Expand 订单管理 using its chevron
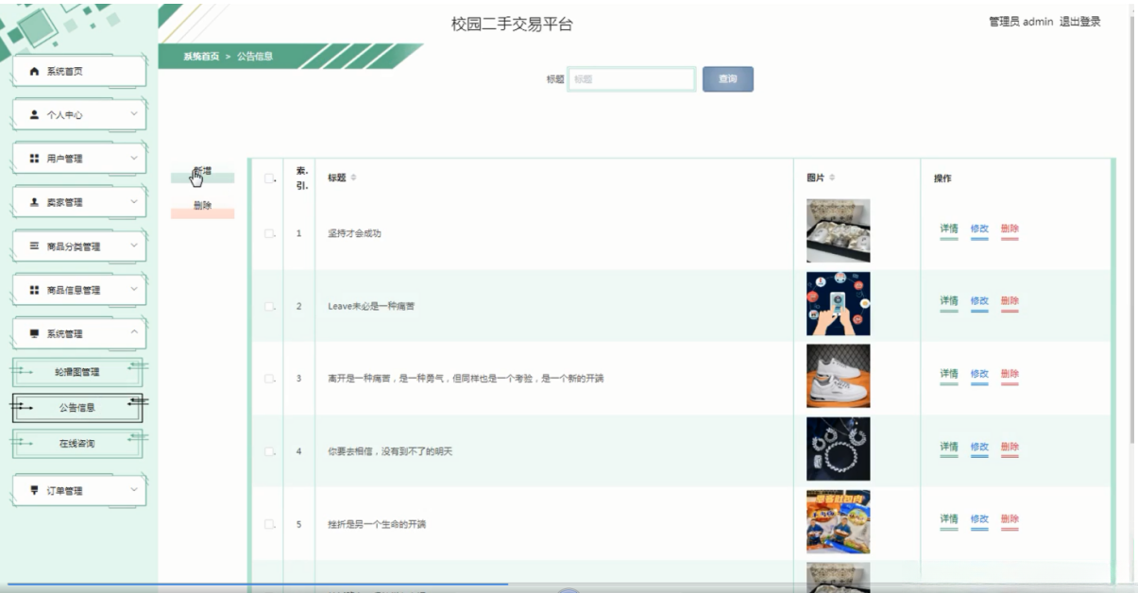Image resolution: width=1138 pixels, height=593 pixels. pyautogui.click(x=133, y=489)
